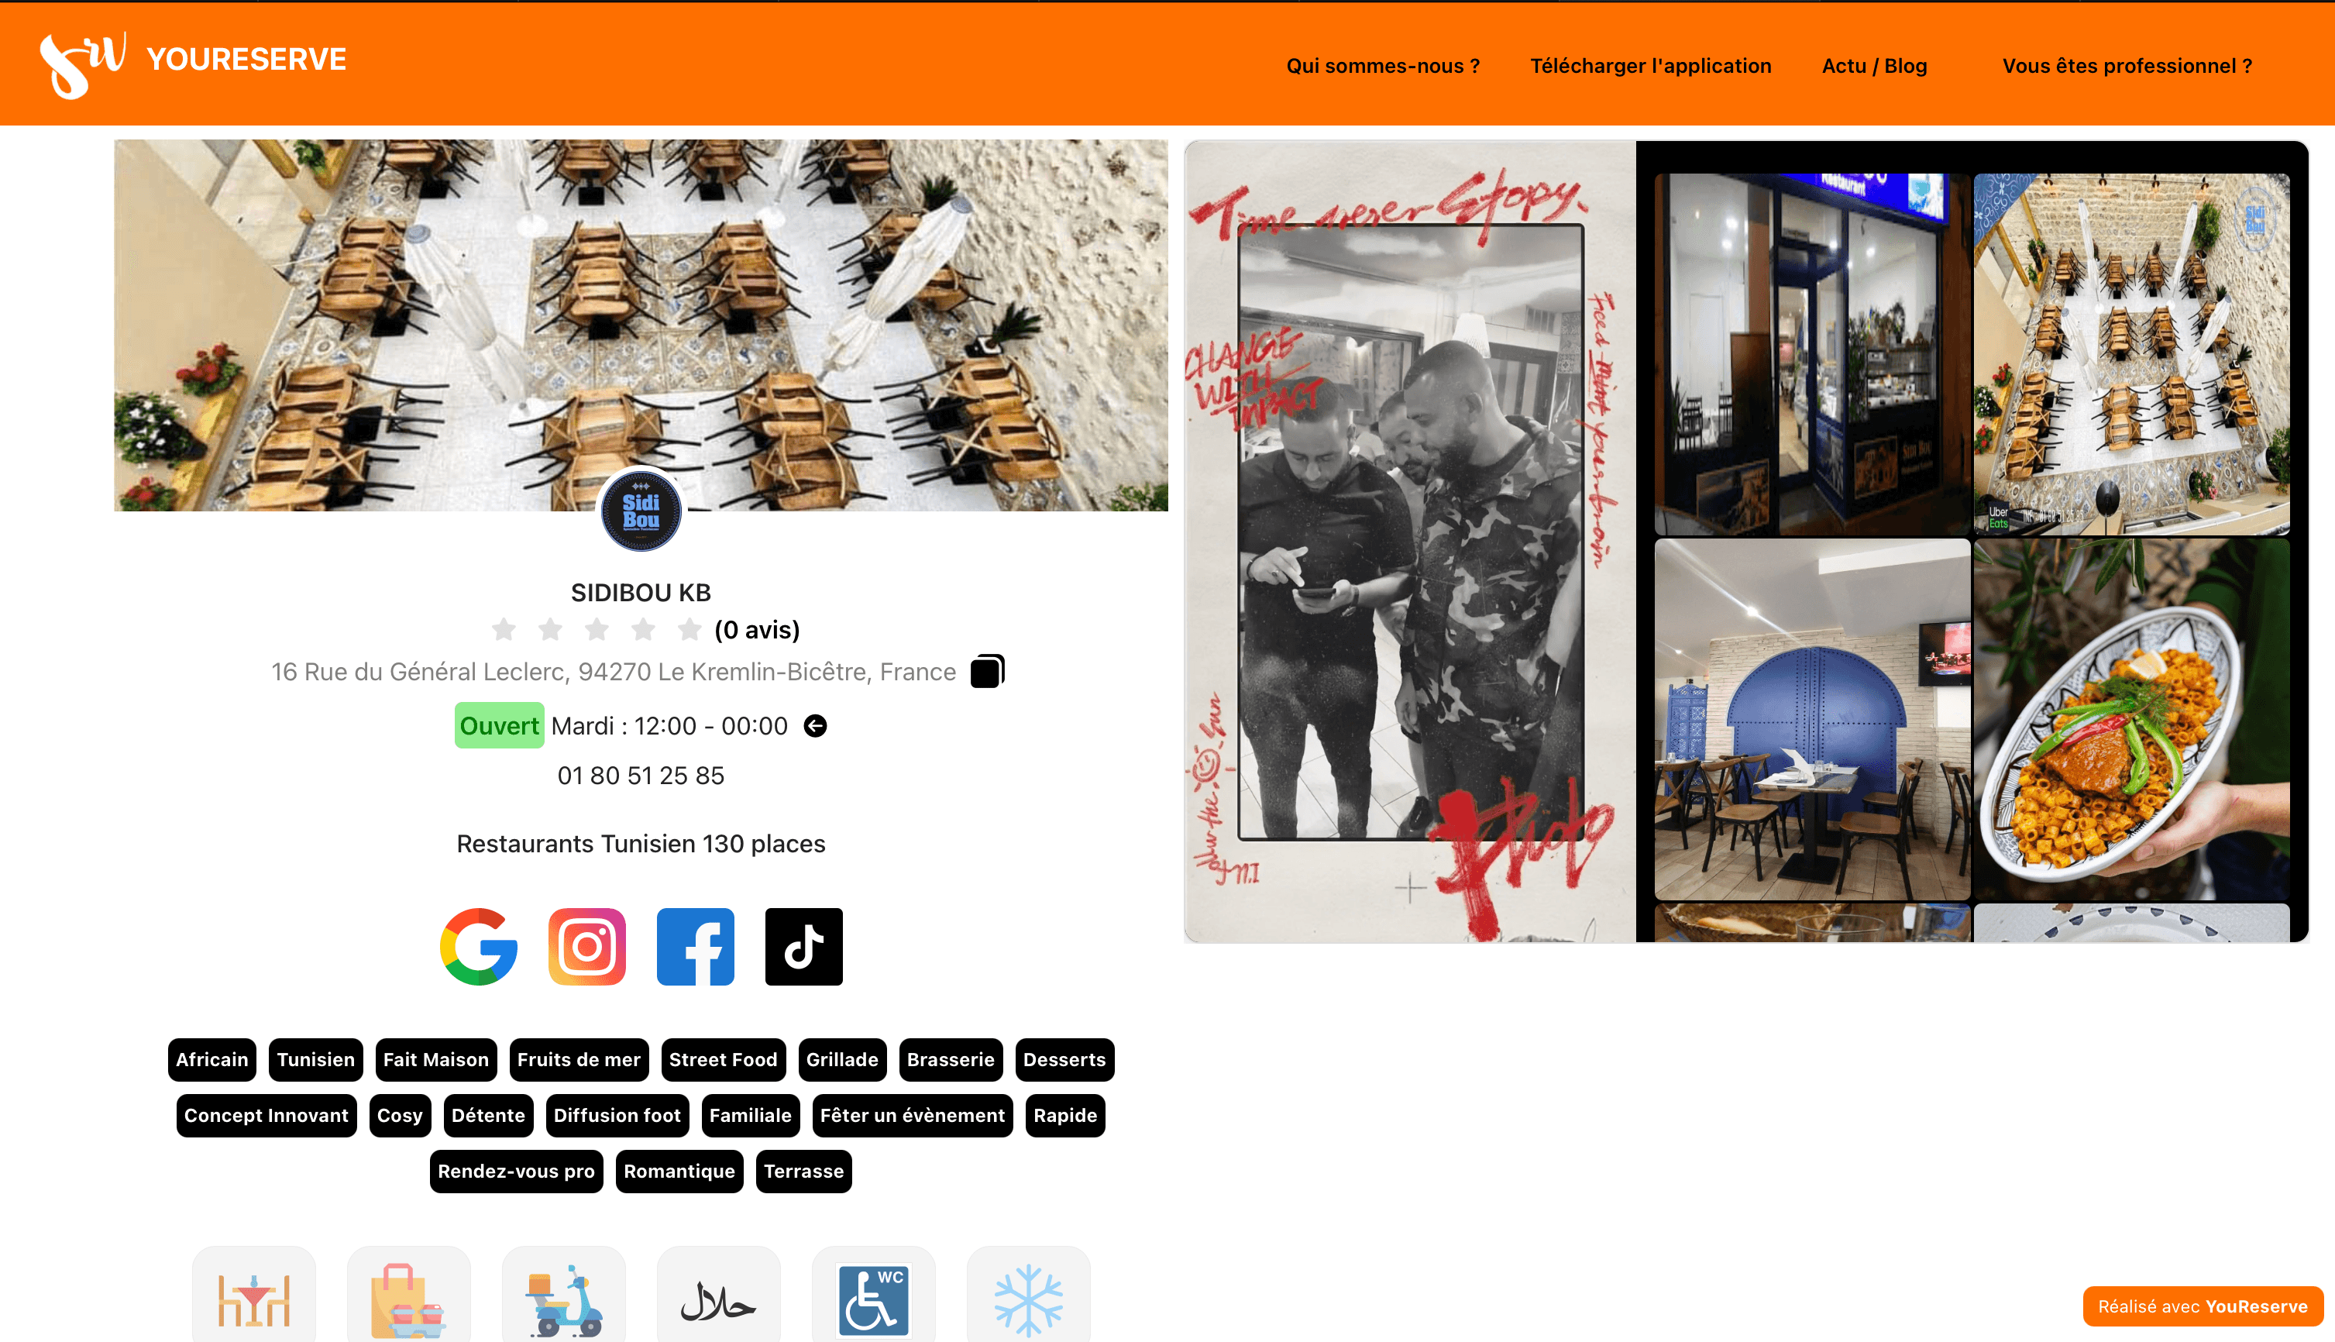Expand the weekly opening hours

[x=814, y=725]
